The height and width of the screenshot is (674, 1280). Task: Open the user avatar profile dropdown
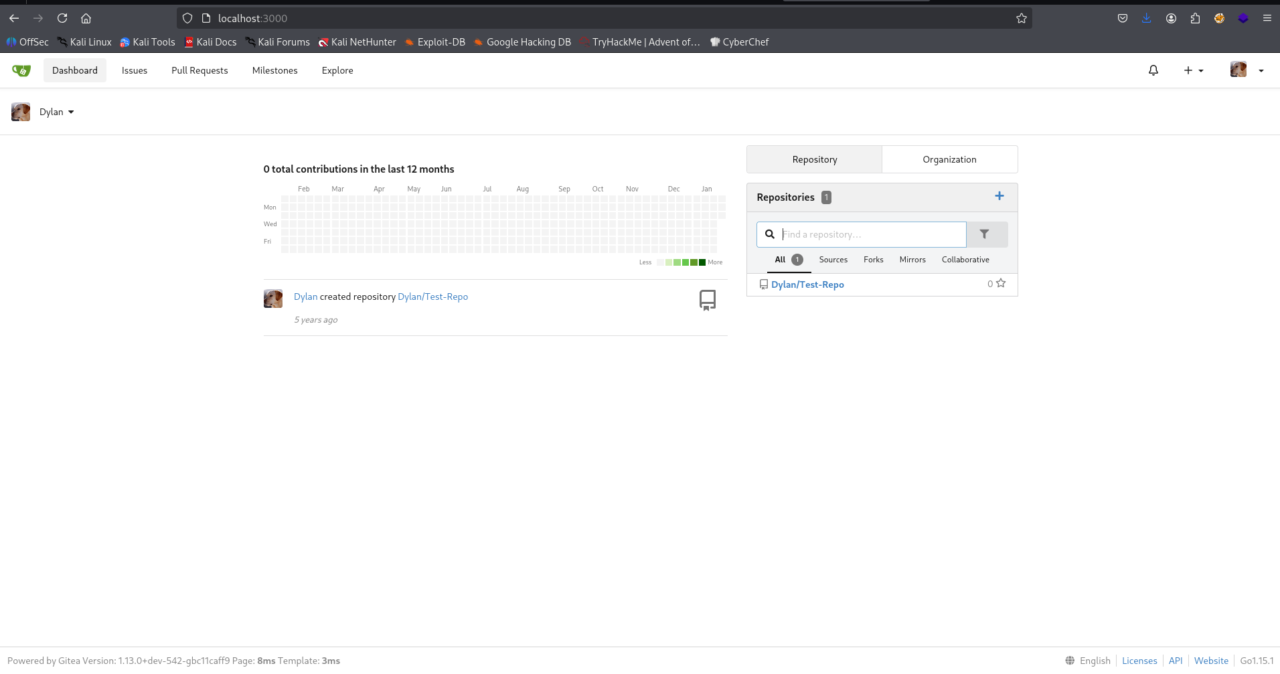[x=1247, y=70]
